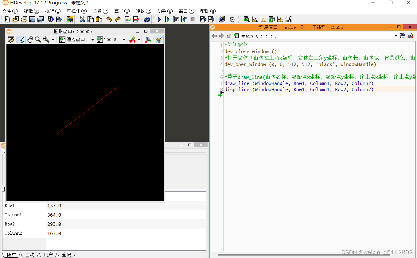Viewport: 417px width, 258px height.
Task: Open the 编辑(E) menu
Action: [x=31, y=11]
